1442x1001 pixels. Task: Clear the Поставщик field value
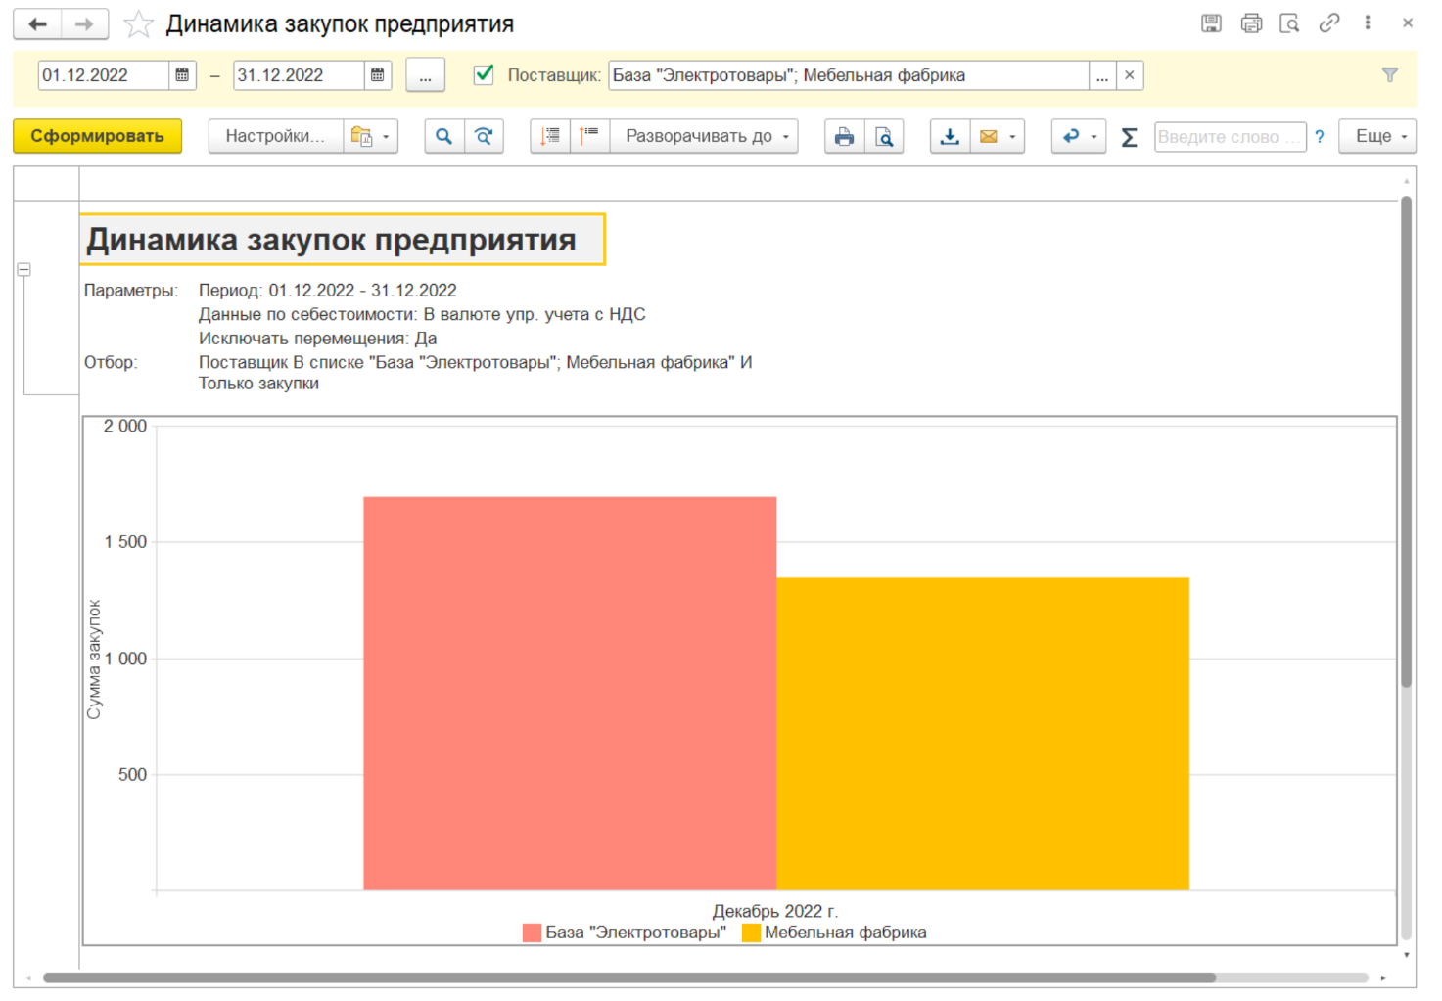point(1129,75)
